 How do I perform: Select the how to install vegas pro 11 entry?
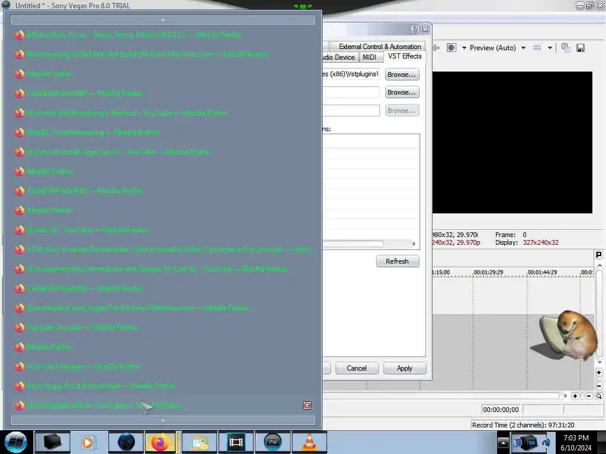163,152
